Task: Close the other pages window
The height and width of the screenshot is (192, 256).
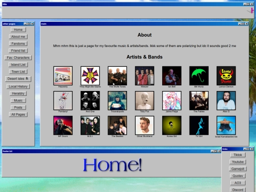Action: pyautogui.click(x=32, y=24)
